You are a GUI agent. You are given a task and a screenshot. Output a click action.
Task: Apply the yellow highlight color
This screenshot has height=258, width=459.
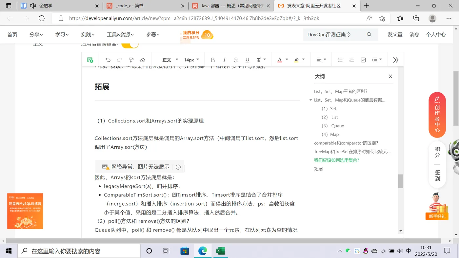coord(296,60)
